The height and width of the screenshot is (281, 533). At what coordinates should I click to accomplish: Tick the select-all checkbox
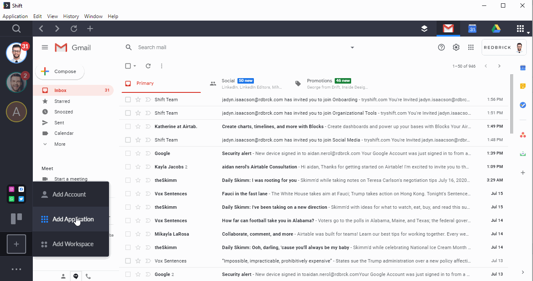pos(128,66)
